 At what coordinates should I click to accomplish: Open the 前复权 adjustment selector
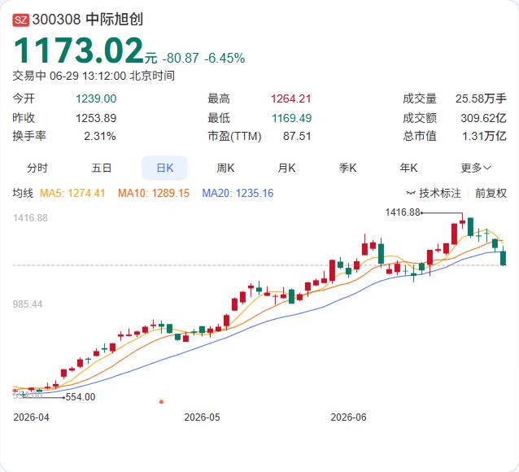pos(491,193)
